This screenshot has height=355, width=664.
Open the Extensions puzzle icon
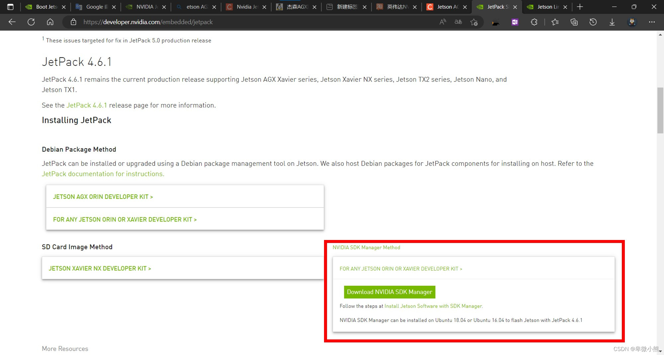coord(534,22)
